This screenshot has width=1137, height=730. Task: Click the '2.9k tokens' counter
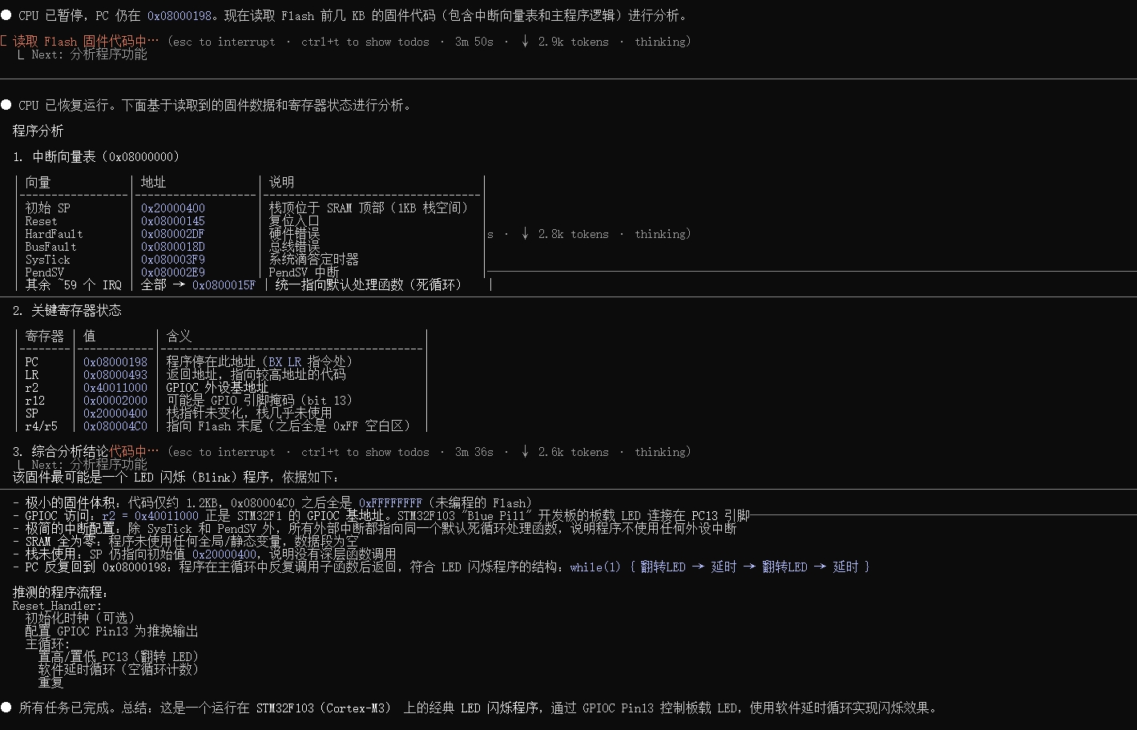(x=573, y=41)
